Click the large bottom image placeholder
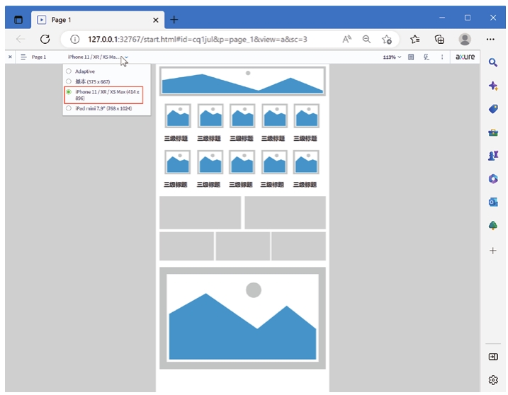Image resolution: width=508 pixels, height=395 pixels. tap(242, 318)
